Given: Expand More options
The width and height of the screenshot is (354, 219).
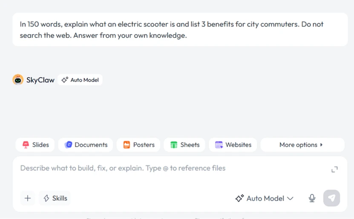Looking at the screenshot, I should (302, 145).
